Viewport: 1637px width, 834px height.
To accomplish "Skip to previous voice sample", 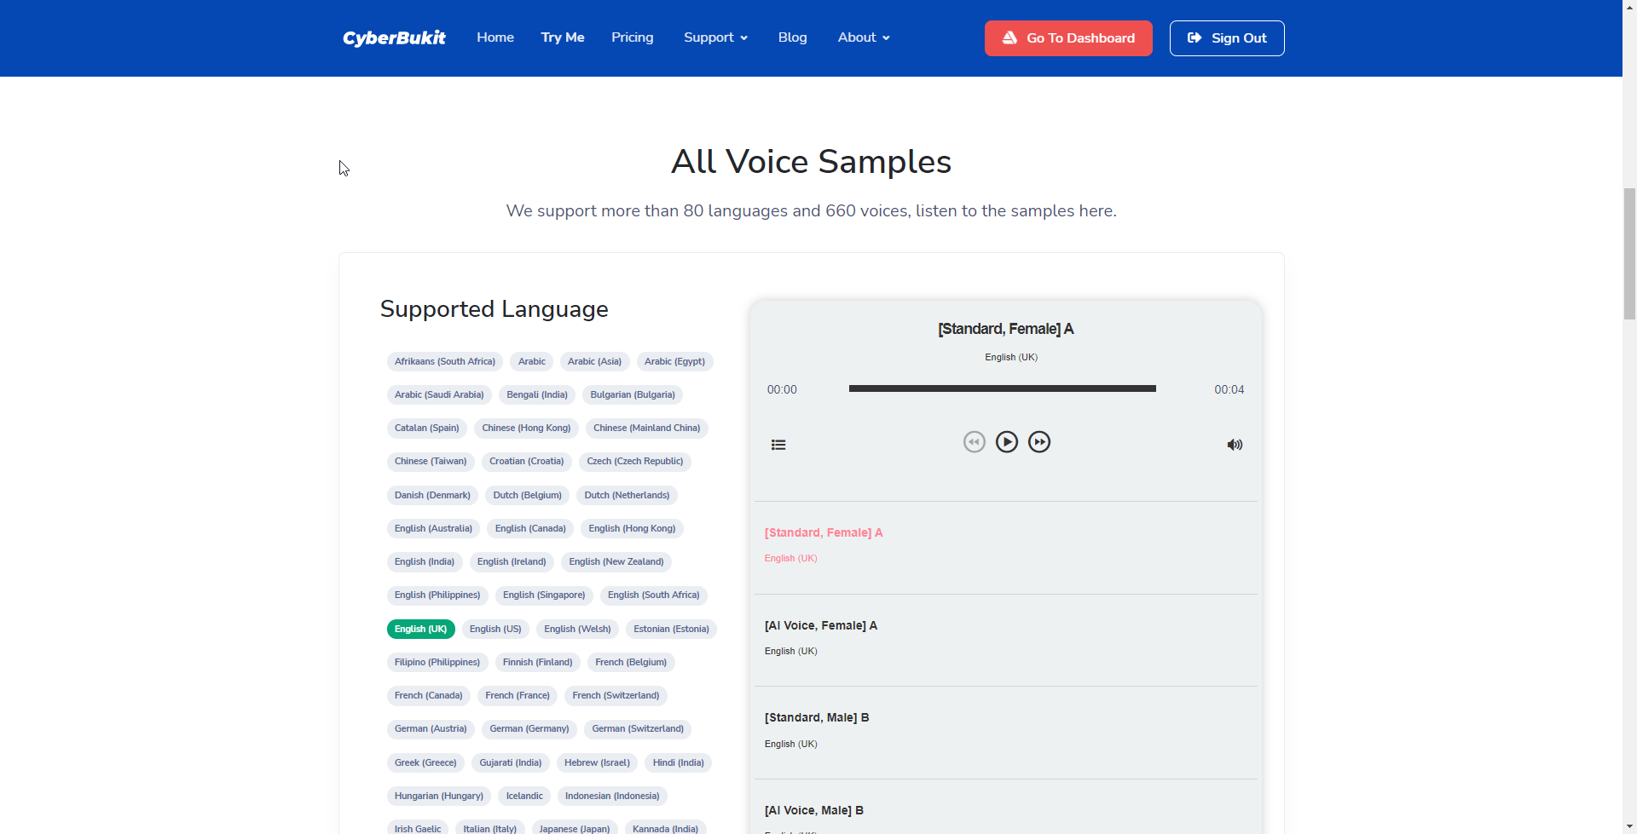I will (x=975, y=441).
